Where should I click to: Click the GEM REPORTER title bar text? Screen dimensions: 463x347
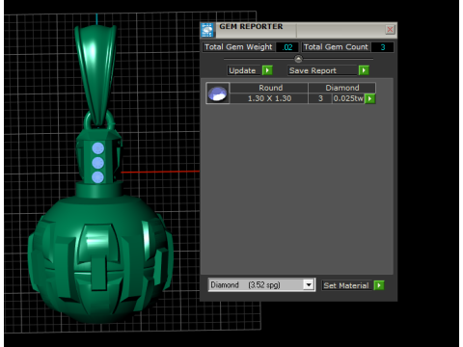[x=251, y=27]
